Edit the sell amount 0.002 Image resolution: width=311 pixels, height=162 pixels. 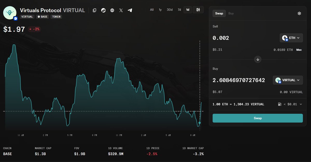click(221, 38)
